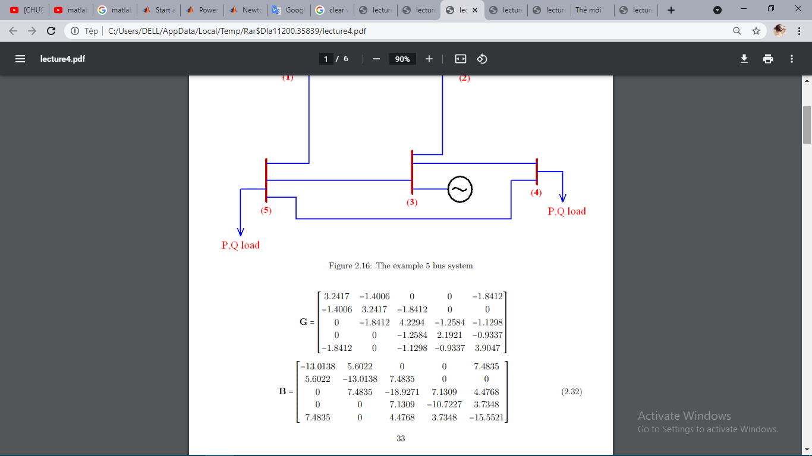Viewport: 812px width, 456px height.
Task: Expand Chrome's three-dot menu
Action: (799, 31)
